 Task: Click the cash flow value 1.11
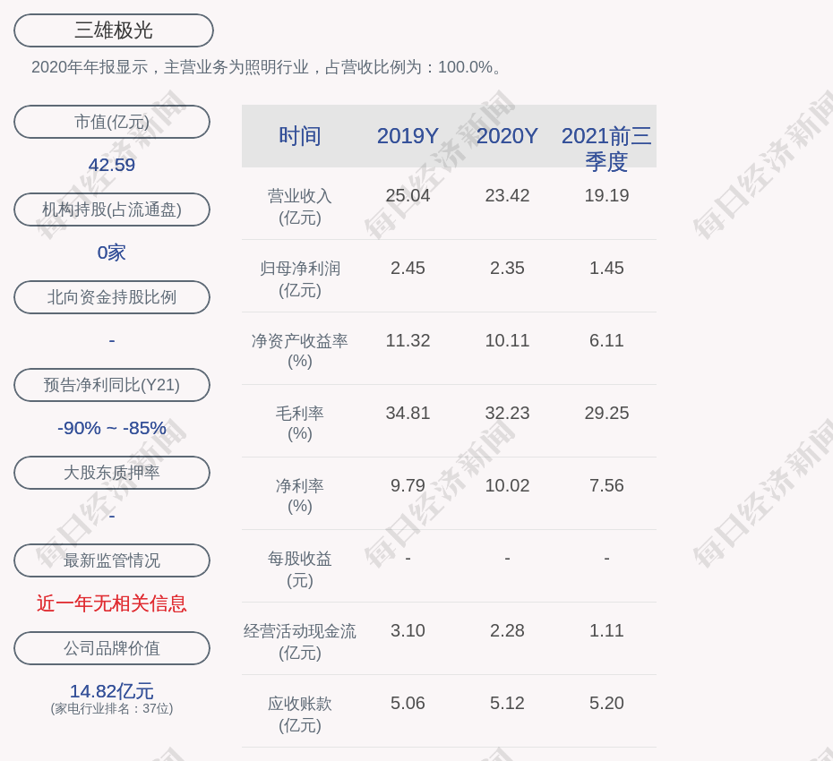[x=606, y=630]
